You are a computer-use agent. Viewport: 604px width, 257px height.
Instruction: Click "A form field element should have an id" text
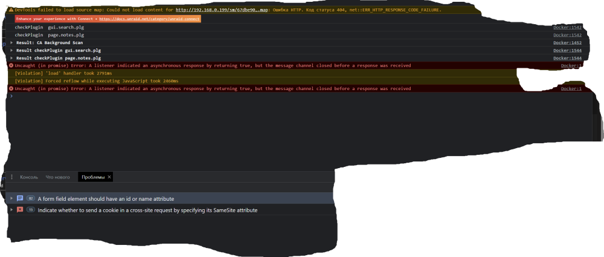pos(106,199)
